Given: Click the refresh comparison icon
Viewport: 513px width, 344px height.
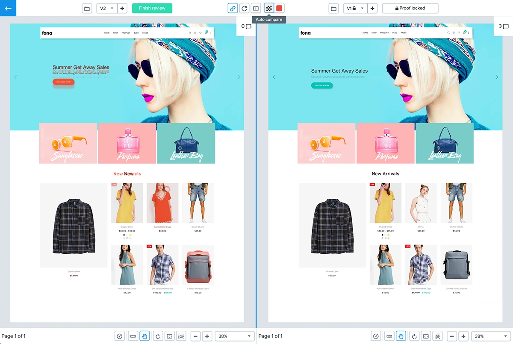Looking at the screenshot, I should tap(244, 8).
